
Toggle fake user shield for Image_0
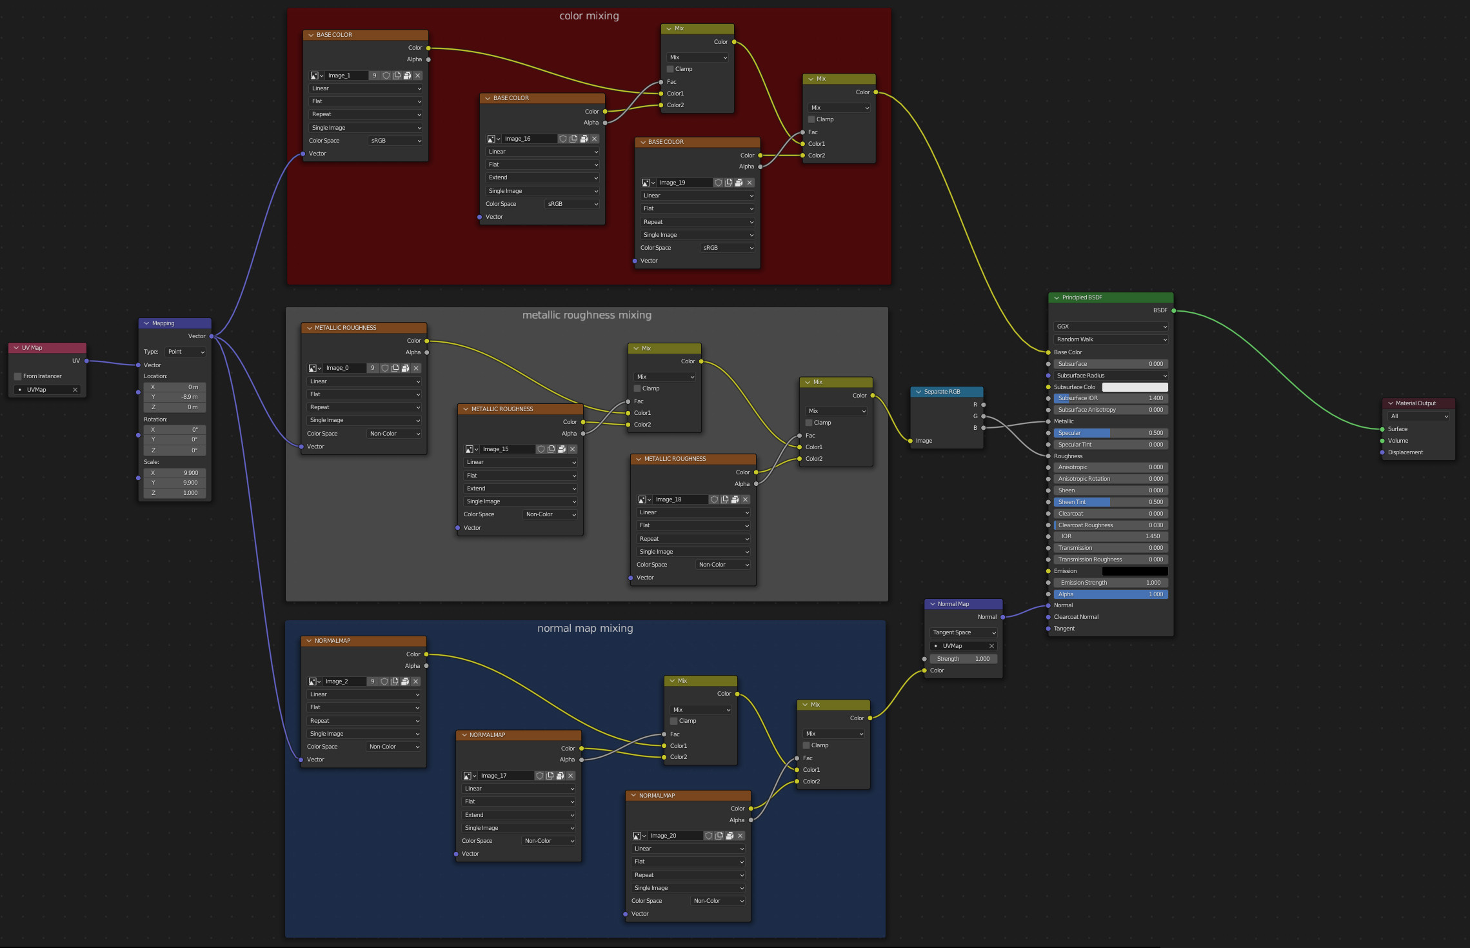click(x=385, y=368)
